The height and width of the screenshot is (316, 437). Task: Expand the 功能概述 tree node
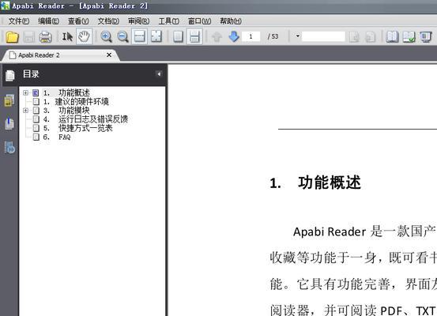(25, 92)
